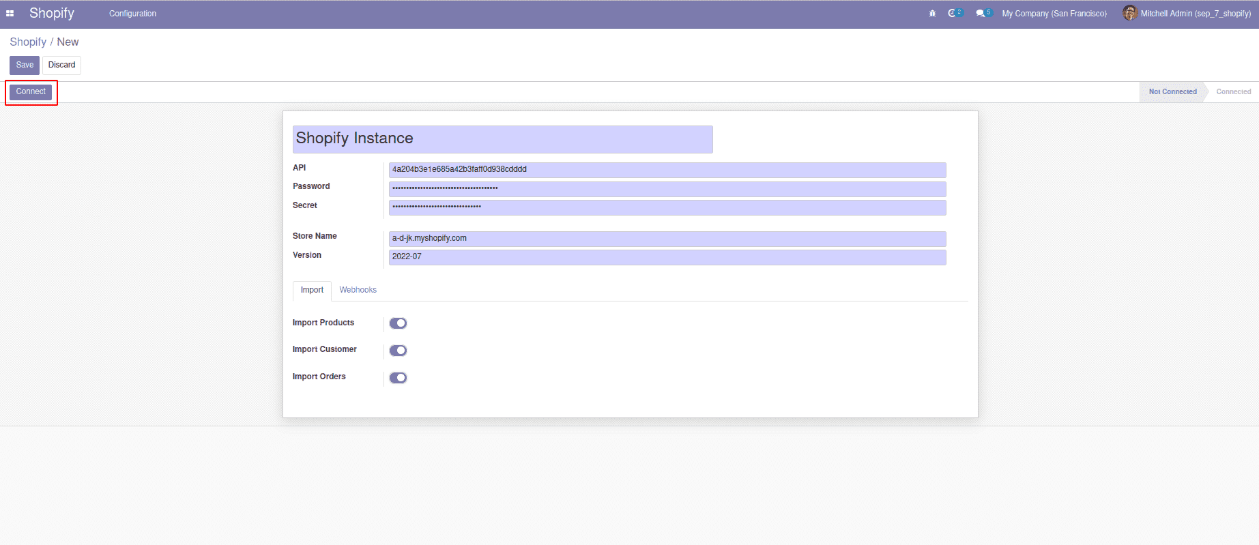Viewport: 1259px width, 545px height.
Task: Click the Store Name input field
Action: pos(667,239)
